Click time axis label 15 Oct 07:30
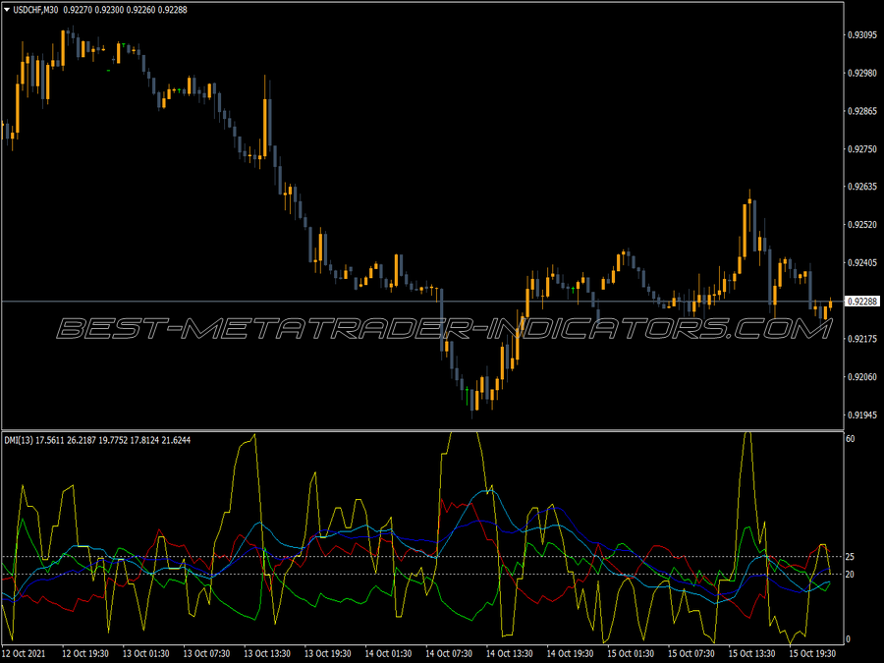This screenshot has height=663, width=884. [691, 653]
